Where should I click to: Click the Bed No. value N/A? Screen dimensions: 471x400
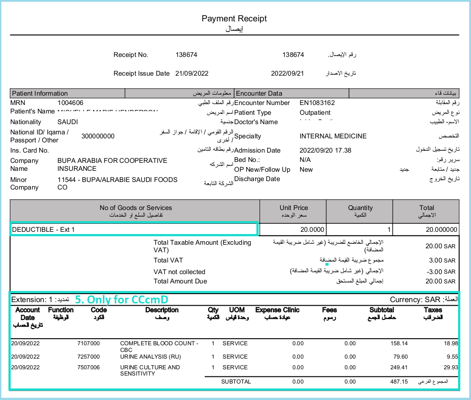pyautogui.click(x=305, y=160)
